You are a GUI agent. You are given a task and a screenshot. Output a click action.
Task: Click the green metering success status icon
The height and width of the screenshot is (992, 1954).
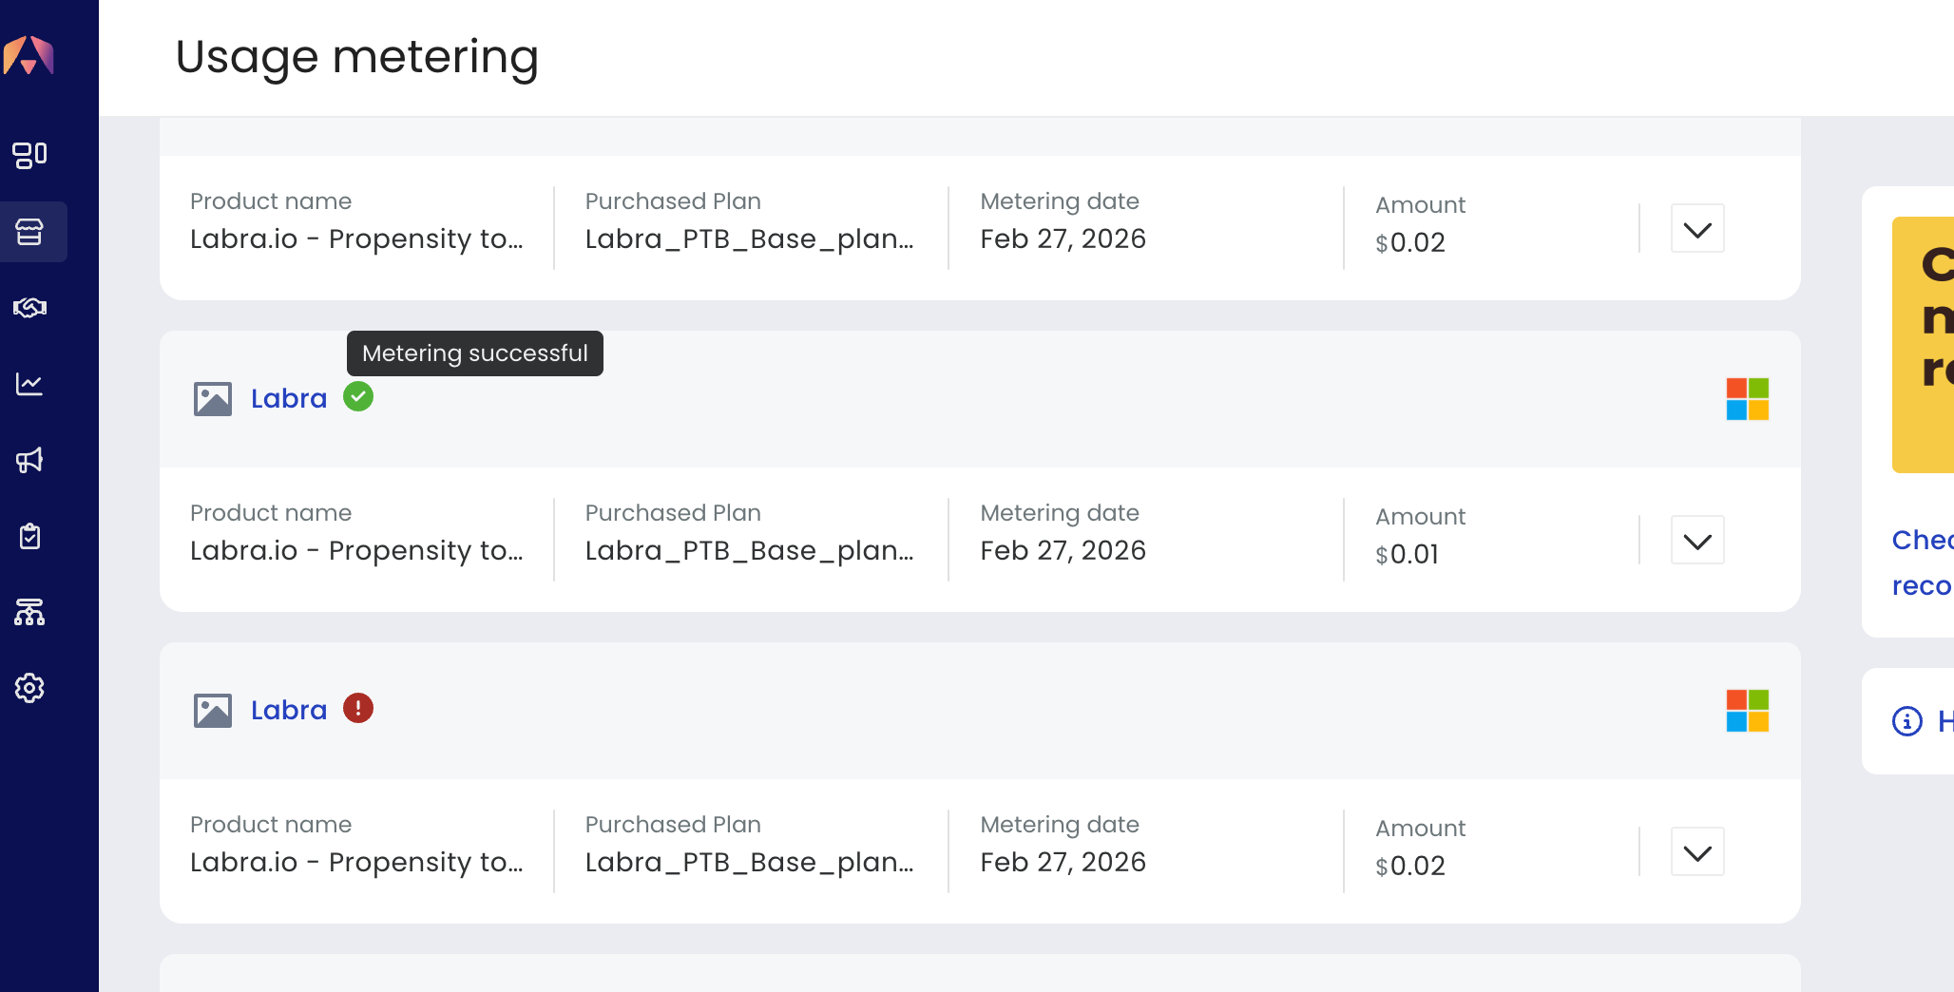point(358,396)
